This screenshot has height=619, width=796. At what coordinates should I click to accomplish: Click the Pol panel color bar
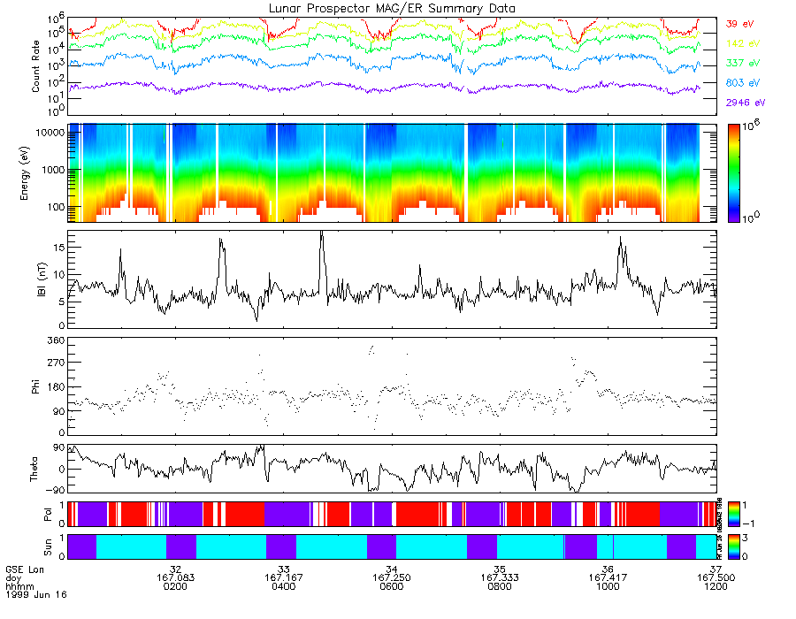click(733, 515)
